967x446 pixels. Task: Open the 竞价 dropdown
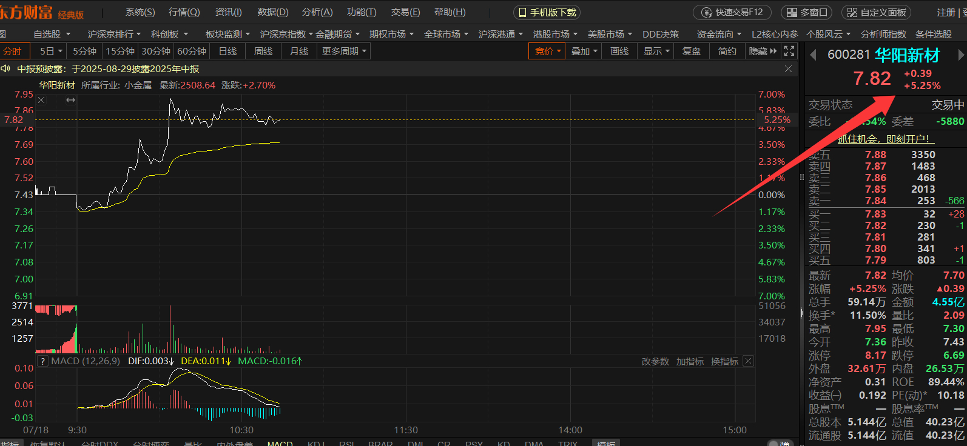548,51
